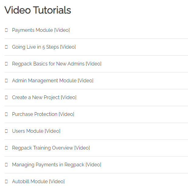View the Admin Management Module video
Viewport: 188px width, 189px height.
53,80
